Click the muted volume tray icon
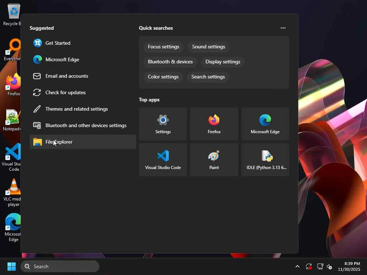The width and height of the screenshot is (367, 275). [330, 266]
